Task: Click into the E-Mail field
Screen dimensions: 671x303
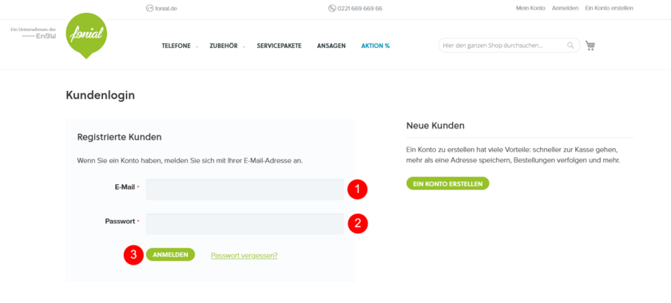Action: (x=244, y=190)
